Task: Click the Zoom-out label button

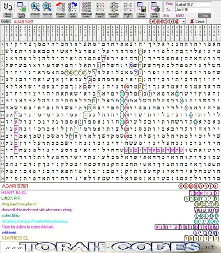Action: point(47,15)
